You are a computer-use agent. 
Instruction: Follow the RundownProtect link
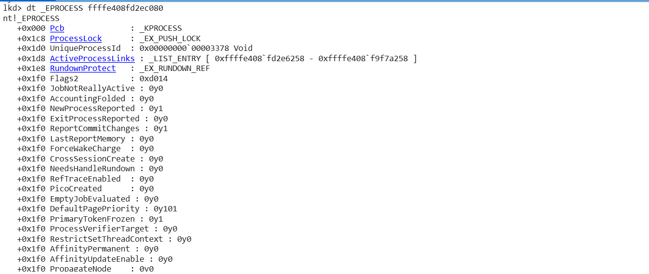point(83,68)
